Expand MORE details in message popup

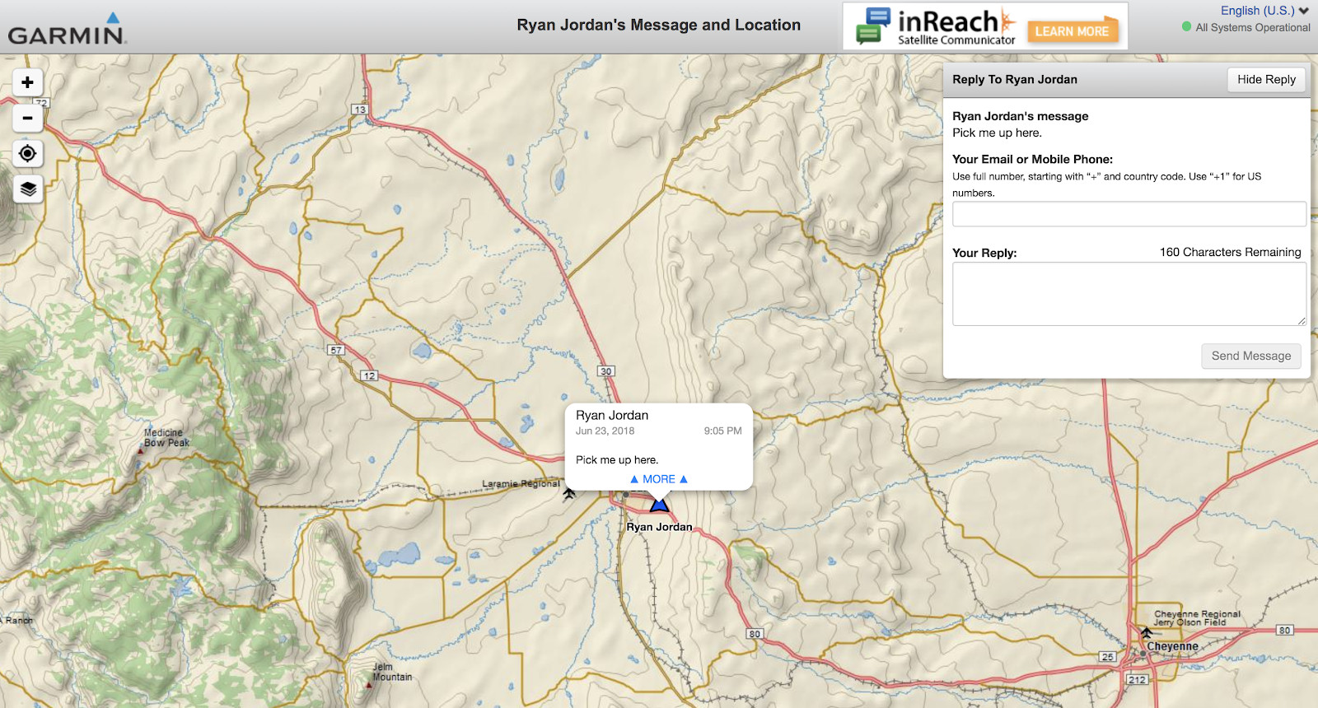coord(658,479)
